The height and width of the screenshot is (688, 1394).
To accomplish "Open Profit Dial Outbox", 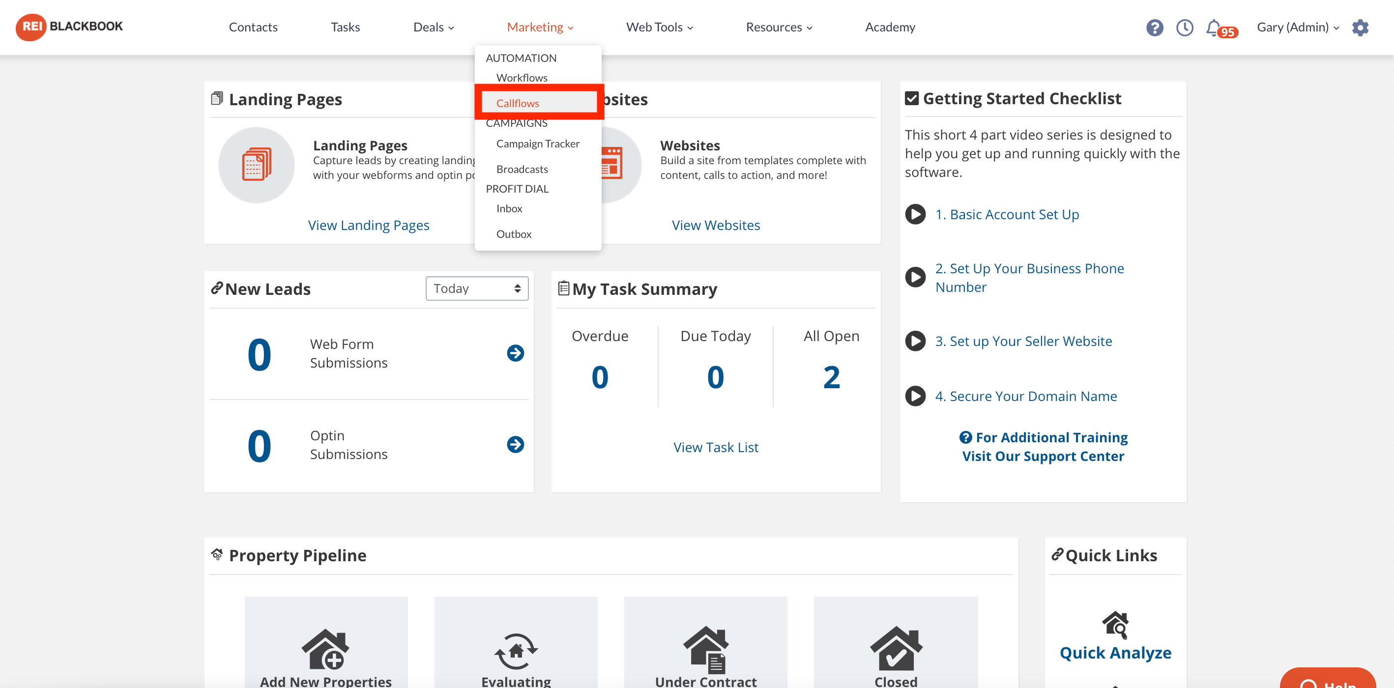I will point(514,233).
